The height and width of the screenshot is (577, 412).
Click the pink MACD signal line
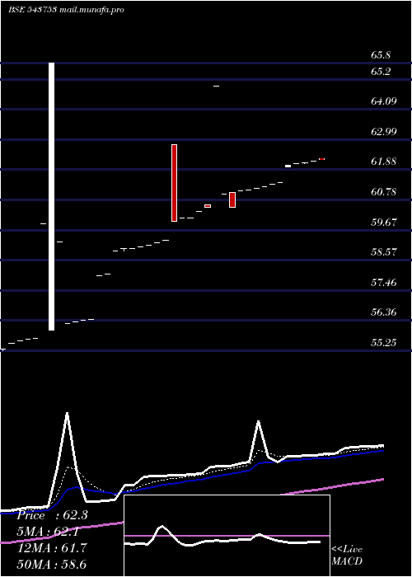click(x=227, y=536)
